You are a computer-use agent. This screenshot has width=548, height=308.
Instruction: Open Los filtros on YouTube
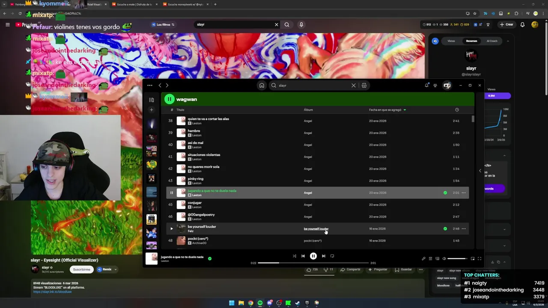click(163, 25)
